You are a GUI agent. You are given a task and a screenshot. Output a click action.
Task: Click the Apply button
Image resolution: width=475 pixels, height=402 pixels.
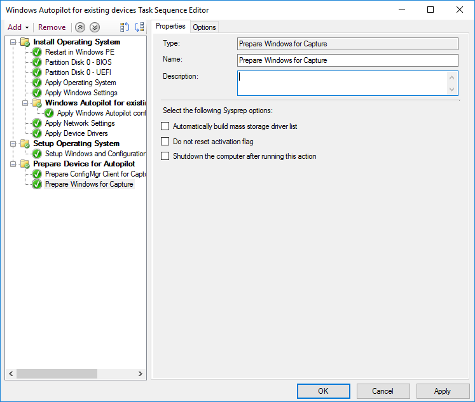coord(443,391)
